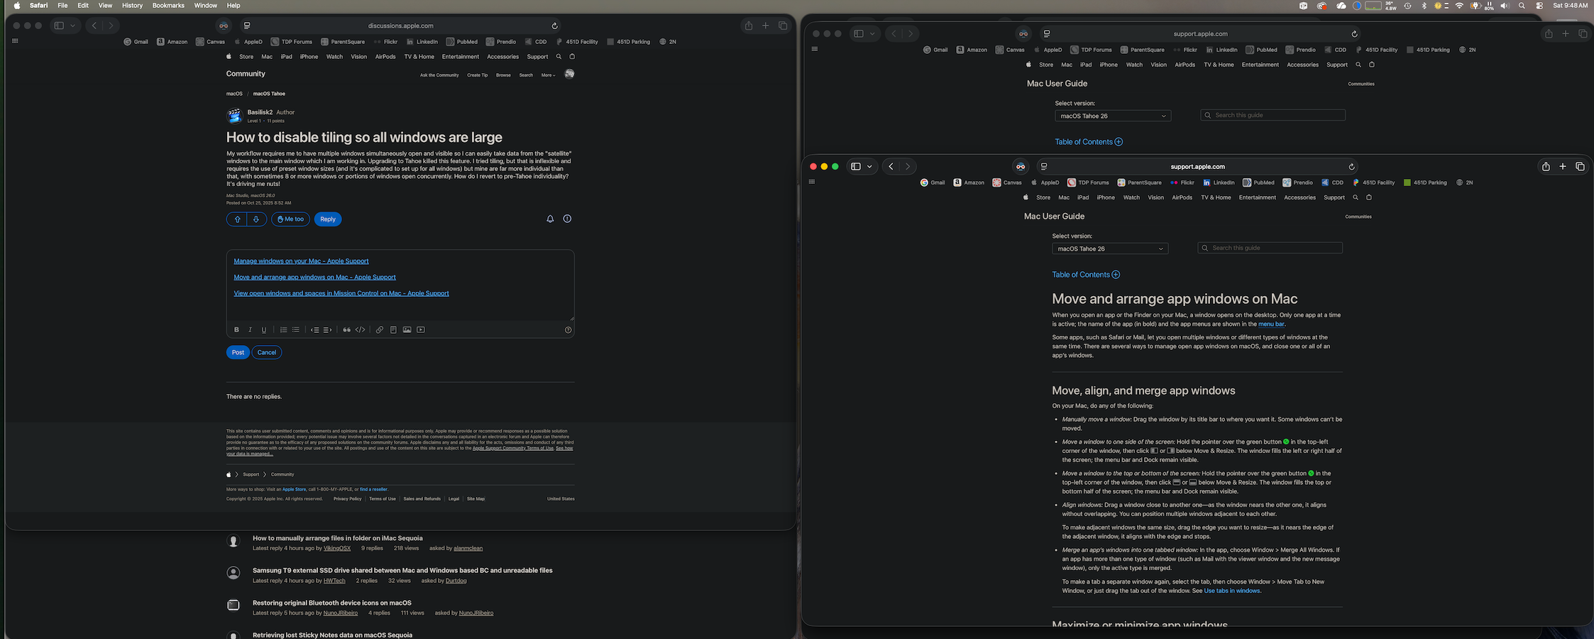Open editor help via the question mark icon

click(568, 329)
